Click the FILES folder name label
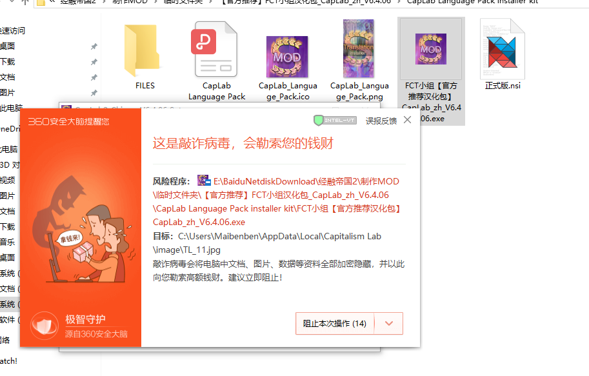589x376 pixels. (145, 86)
